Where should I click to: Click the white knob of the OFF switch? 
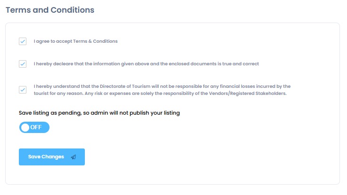click(x=25, y=127)
